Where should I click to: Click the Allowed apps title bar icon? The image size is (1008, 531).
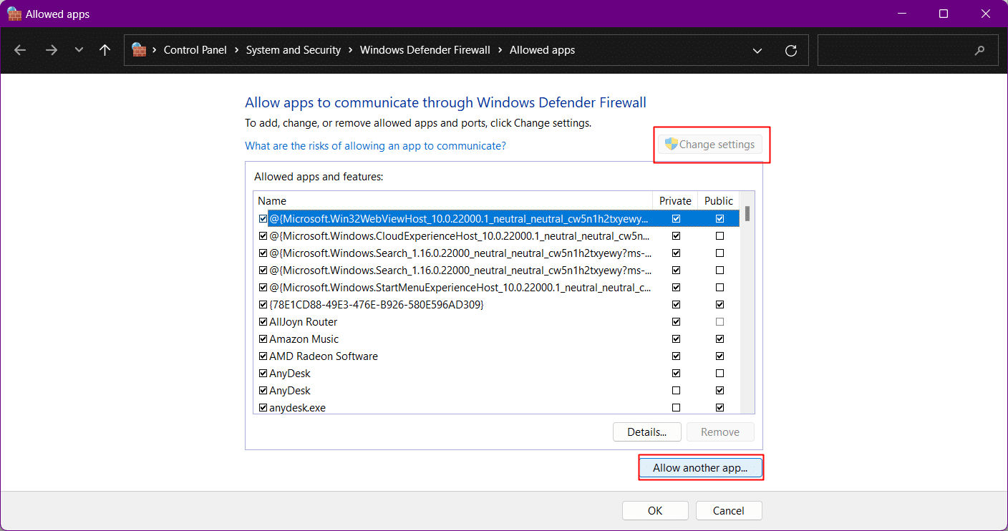(14, 14)
